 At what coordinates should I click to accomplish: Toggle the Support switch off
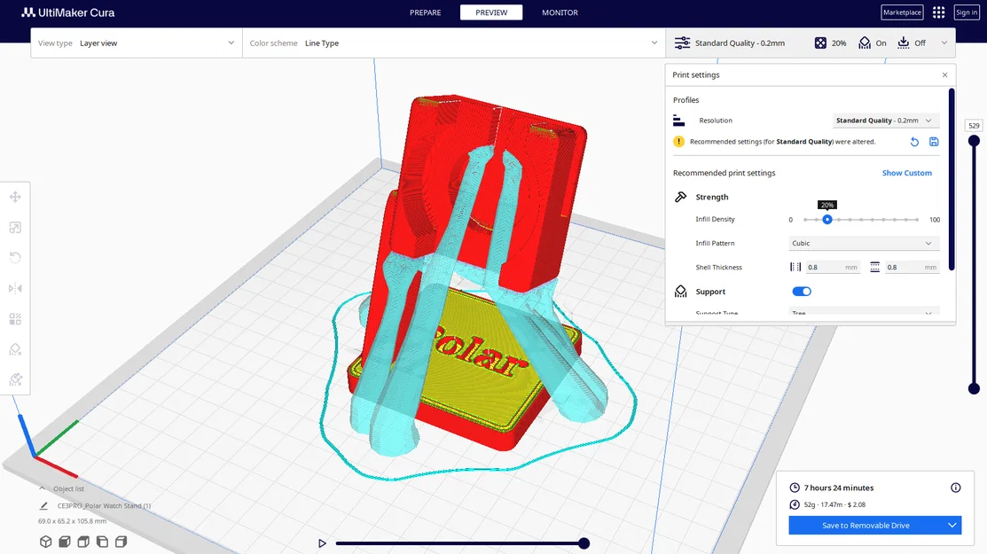(802, 291)
